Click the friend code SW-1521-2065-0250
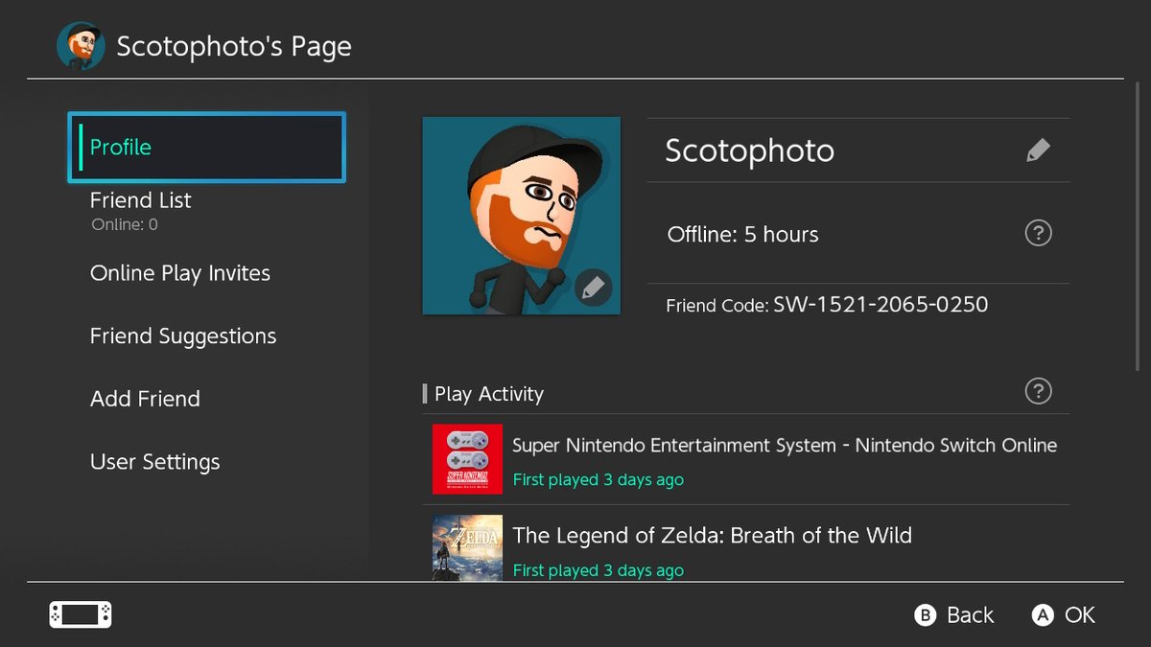This screenshot has height=647, width=1151. [x=881, y=305]
